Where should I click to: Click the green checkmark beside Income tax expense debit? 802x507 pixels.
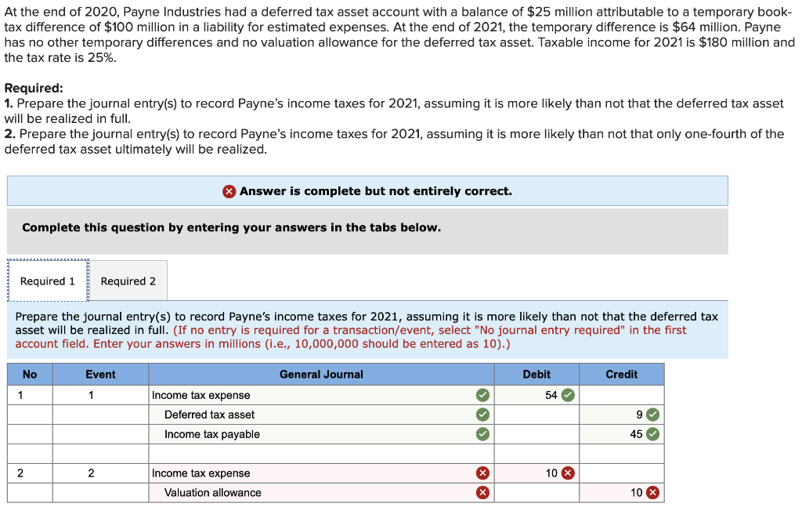pyautogui.click(x=569, y=395)
